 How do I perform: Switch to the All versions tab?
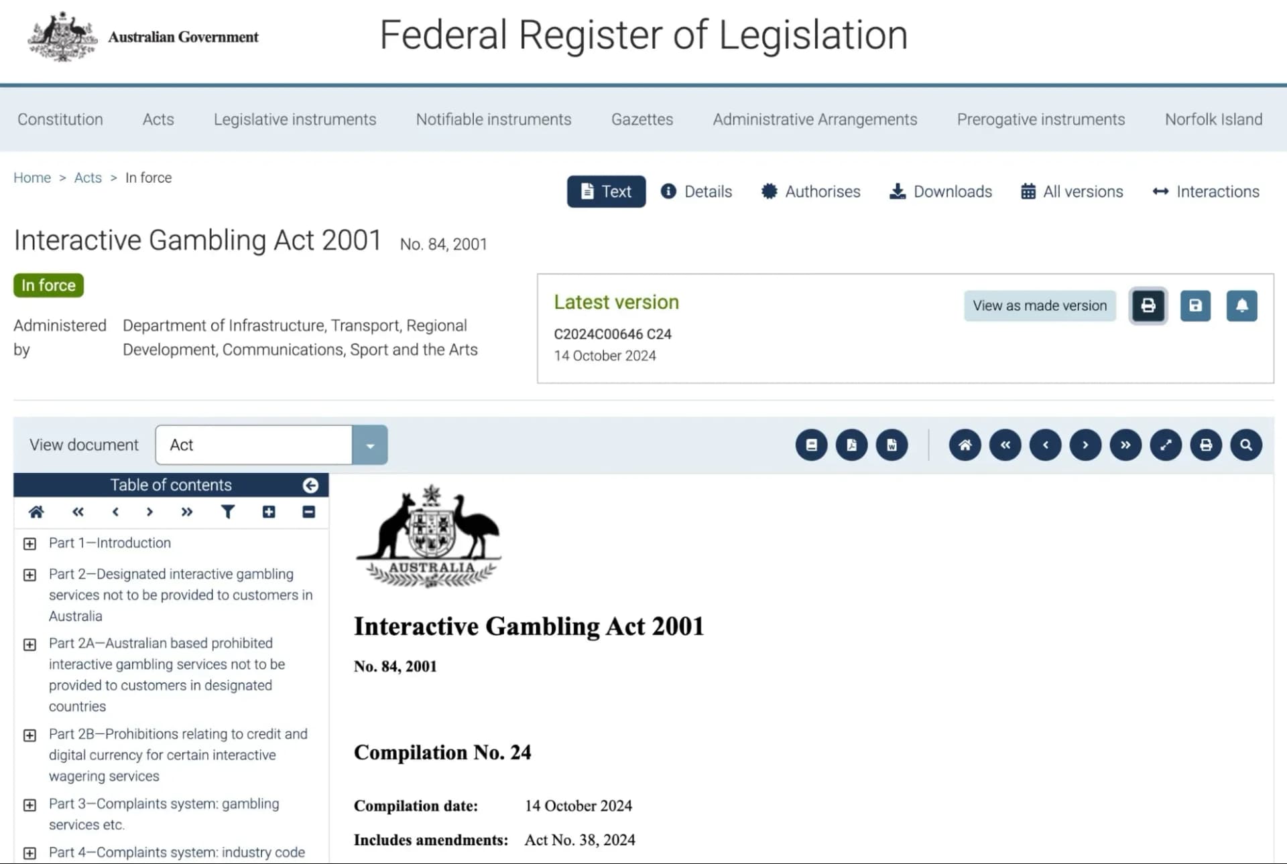[x=1072, y=192]
